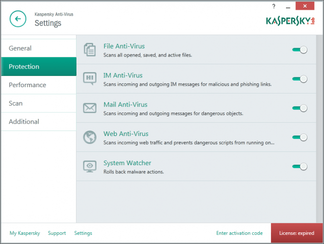Open File Anti-Virus settings link
This screenshot has width=324, height=244.
124,46
